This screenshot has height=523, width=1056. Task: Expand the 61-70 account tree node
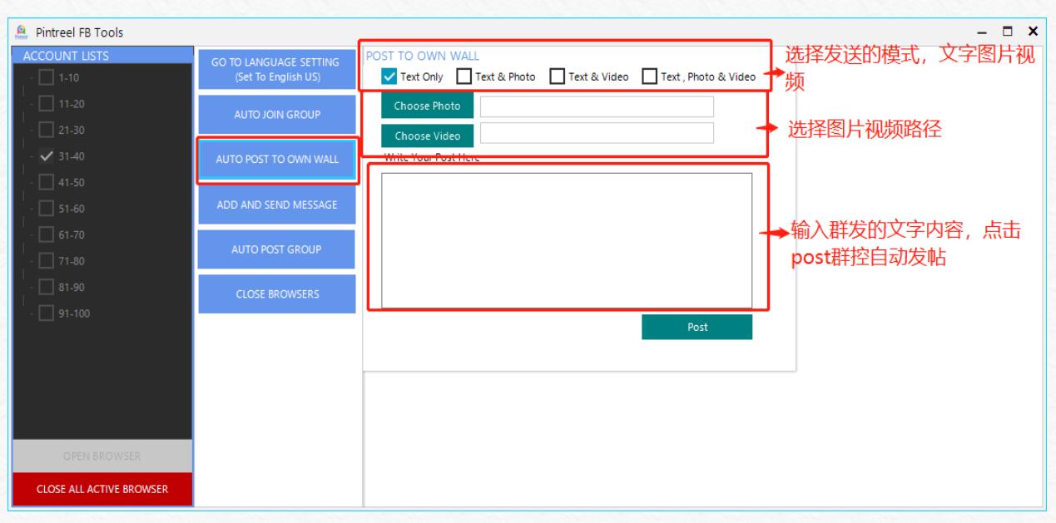32,235
